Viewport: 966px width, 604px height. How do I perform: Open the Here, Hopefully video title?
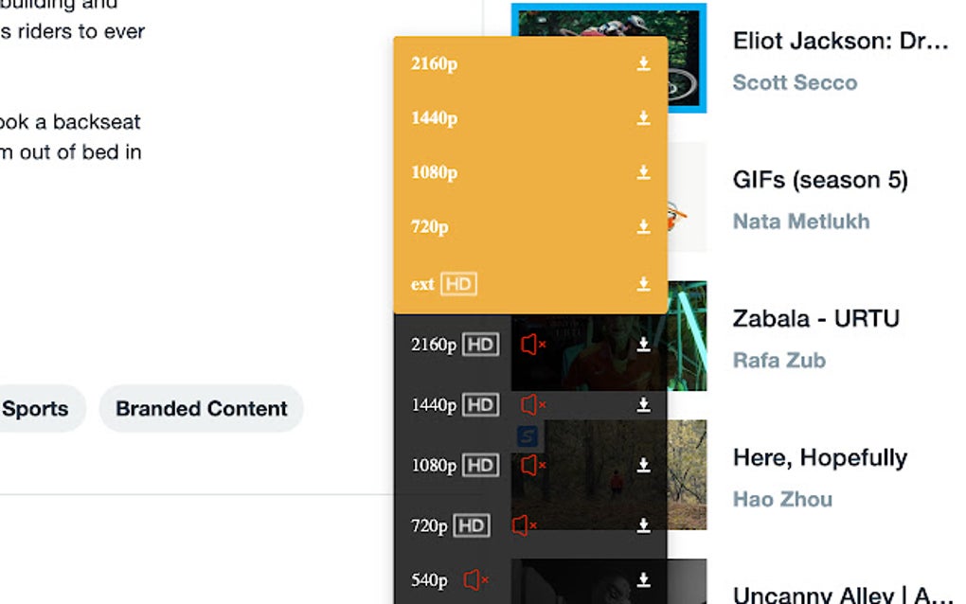tap(819, 458)
